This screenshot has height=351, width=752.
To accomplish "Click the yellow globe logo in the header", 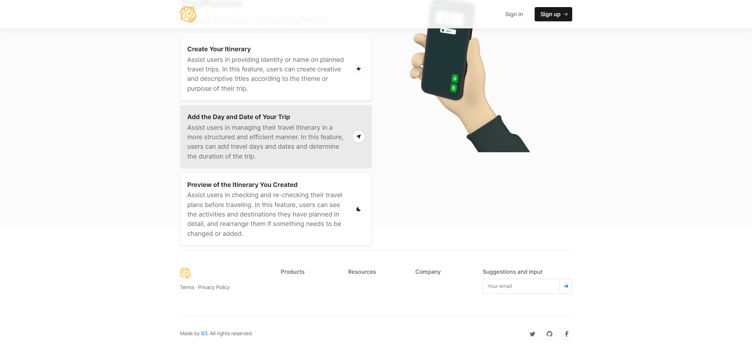I will pyautogui.click(x=188, y=14).
